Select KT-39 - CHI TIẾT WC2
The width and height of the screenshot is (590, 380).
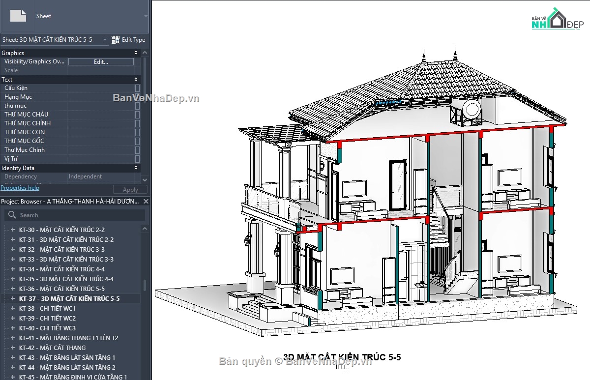coord(47,318)
